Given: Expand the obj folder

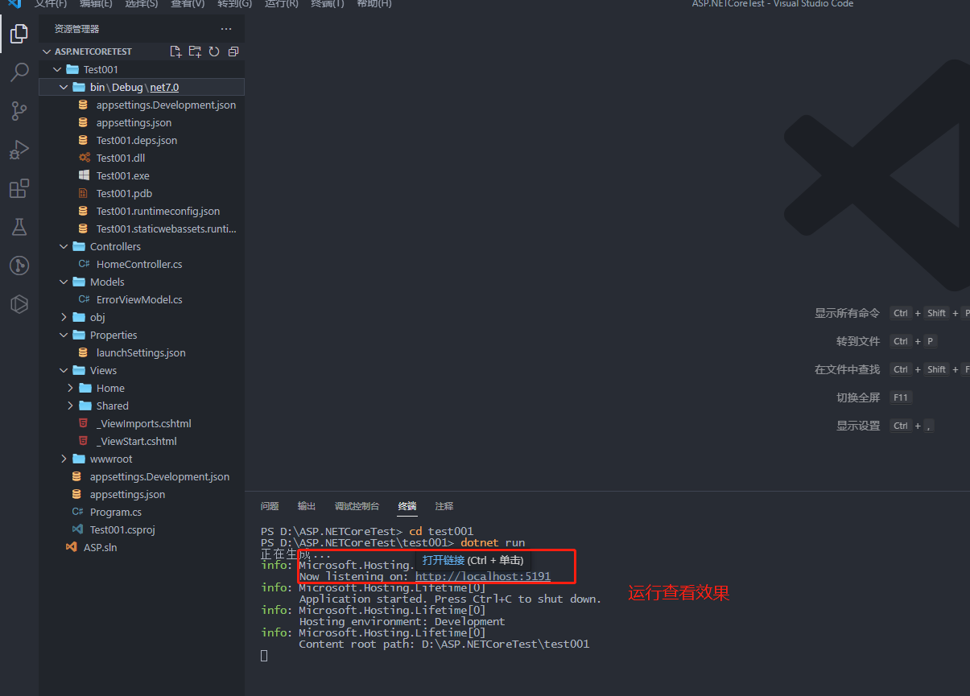Looking at the screenshot, I should pos(64,317).
